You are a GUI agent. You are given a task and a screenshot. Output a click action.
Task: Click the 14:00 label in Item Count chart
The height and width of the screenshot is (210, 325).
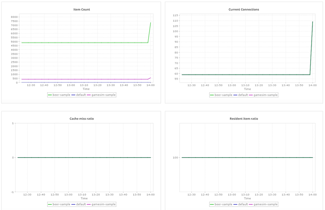(151, 85)
